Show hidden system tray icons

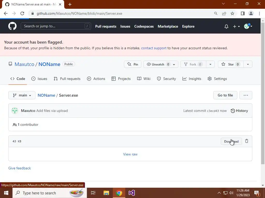219,193
